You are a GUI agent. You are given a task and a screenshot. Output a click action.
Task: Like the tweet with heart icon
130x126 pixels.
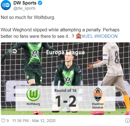click(x=3, y=121)
